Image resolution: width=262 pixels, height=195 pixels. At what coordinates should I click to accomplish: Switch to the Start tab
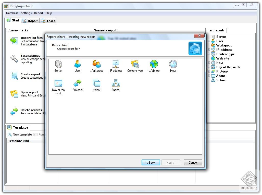[13, 20]
